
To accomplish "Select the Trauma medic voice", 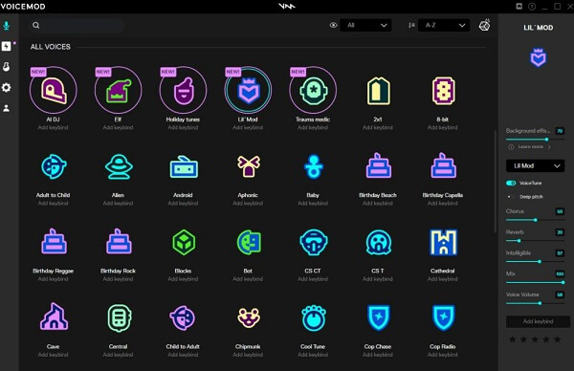I will (x=313, y=90).
